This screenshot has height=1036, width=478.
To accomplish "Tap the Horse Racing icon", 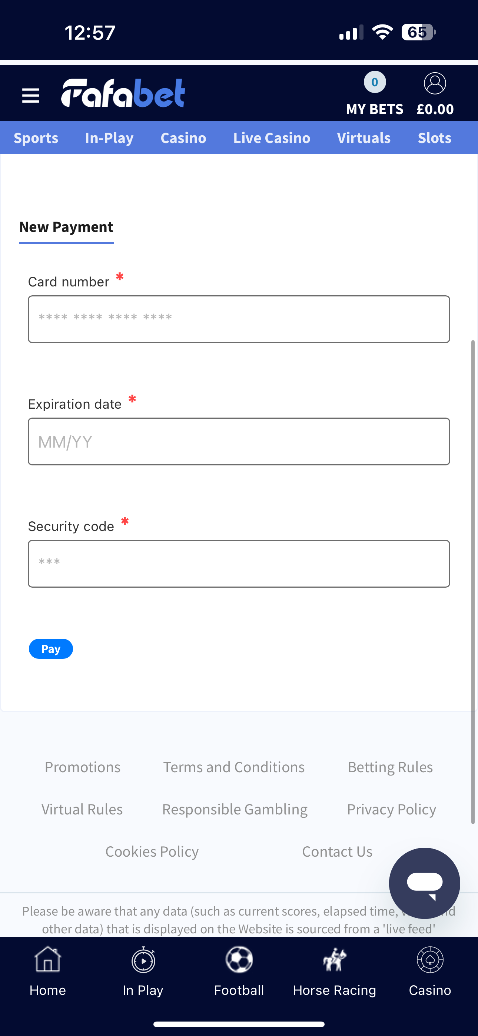I will pos(334,960).
